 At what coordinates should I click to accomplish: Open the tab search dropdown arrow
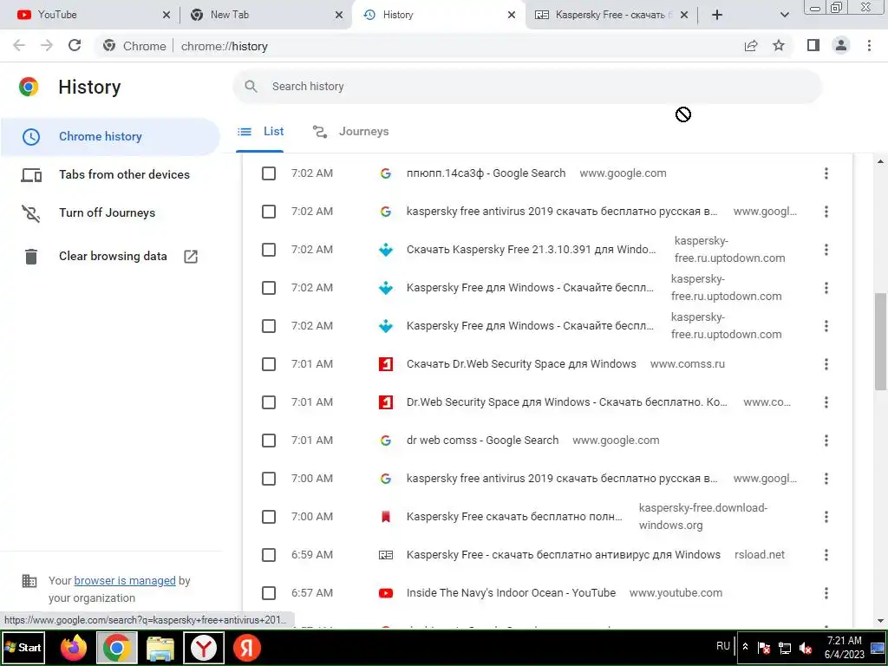pyautogui.click(x=784, y=16)
